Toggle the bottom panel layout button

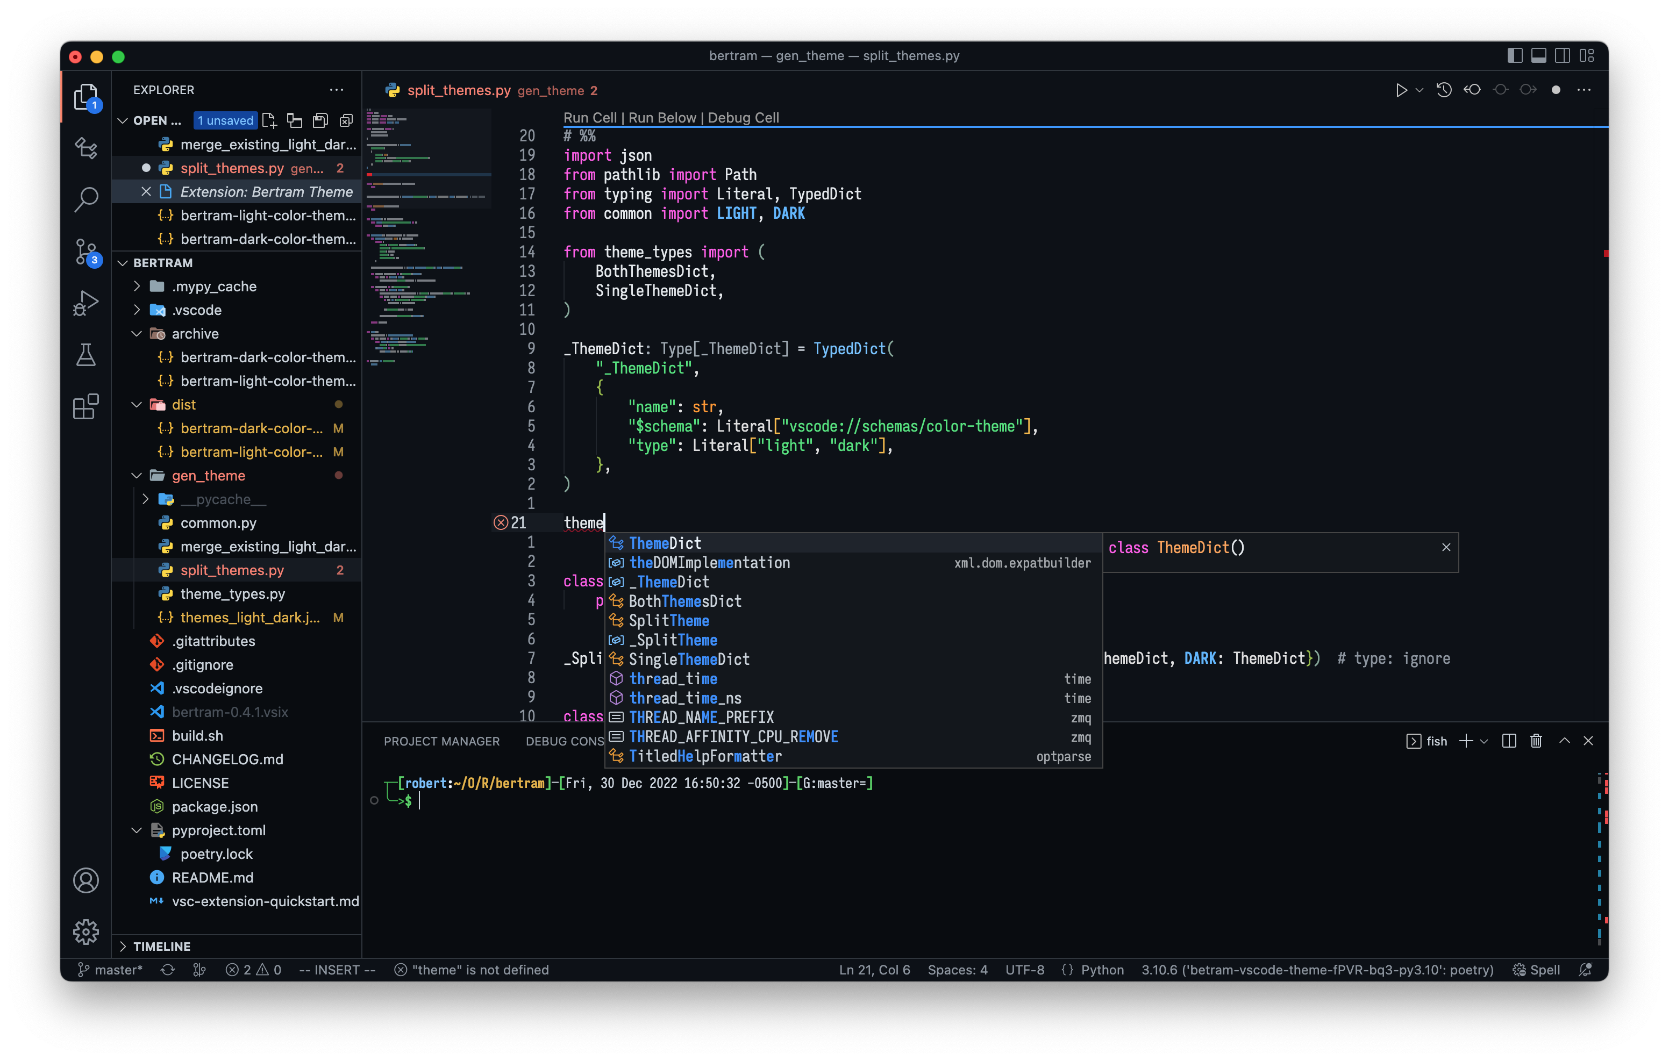coord(1539,55)
